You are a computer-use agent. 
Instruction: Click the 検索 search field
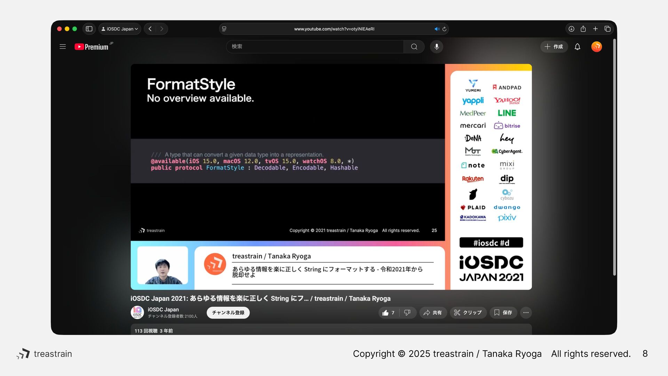coord(315,47)
